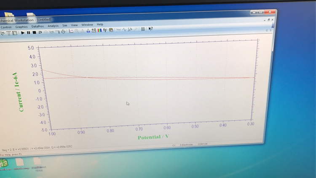
Task: Apply the Derivative wave icon
Action: coord(124,30)
